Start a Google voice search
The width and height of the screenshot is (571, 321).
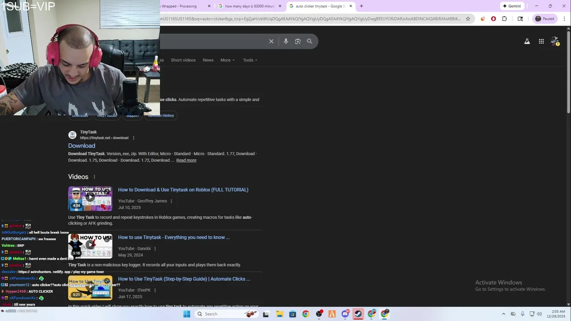tap(286, 41)
